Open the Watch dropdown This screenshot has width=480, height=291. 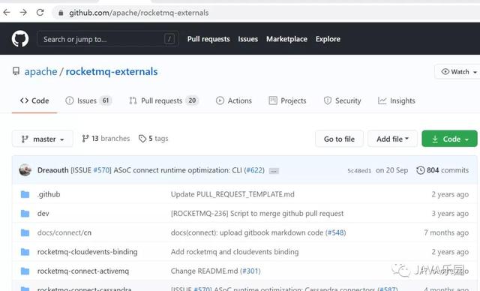(458, 71)
